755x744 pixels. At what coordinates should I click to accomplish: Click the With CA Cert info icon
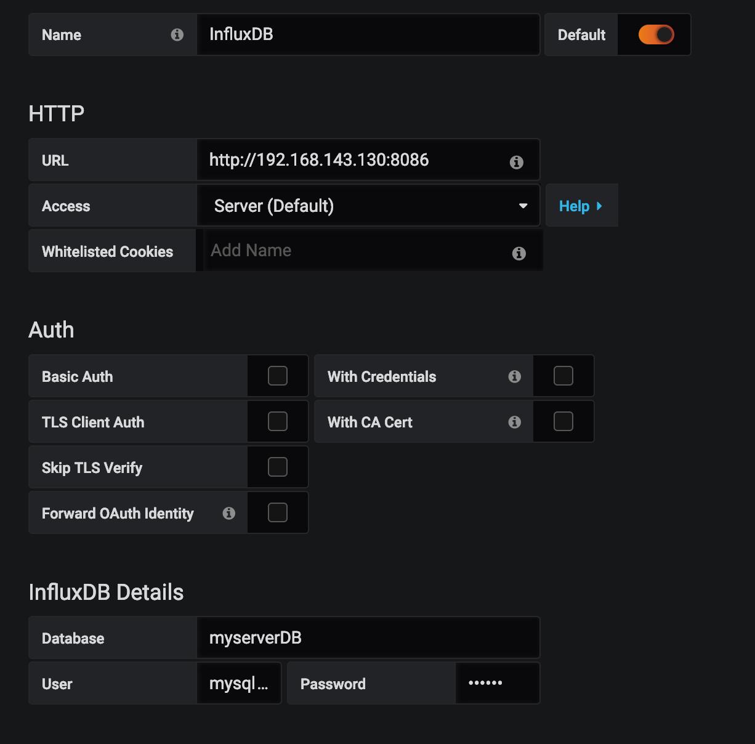515,422
